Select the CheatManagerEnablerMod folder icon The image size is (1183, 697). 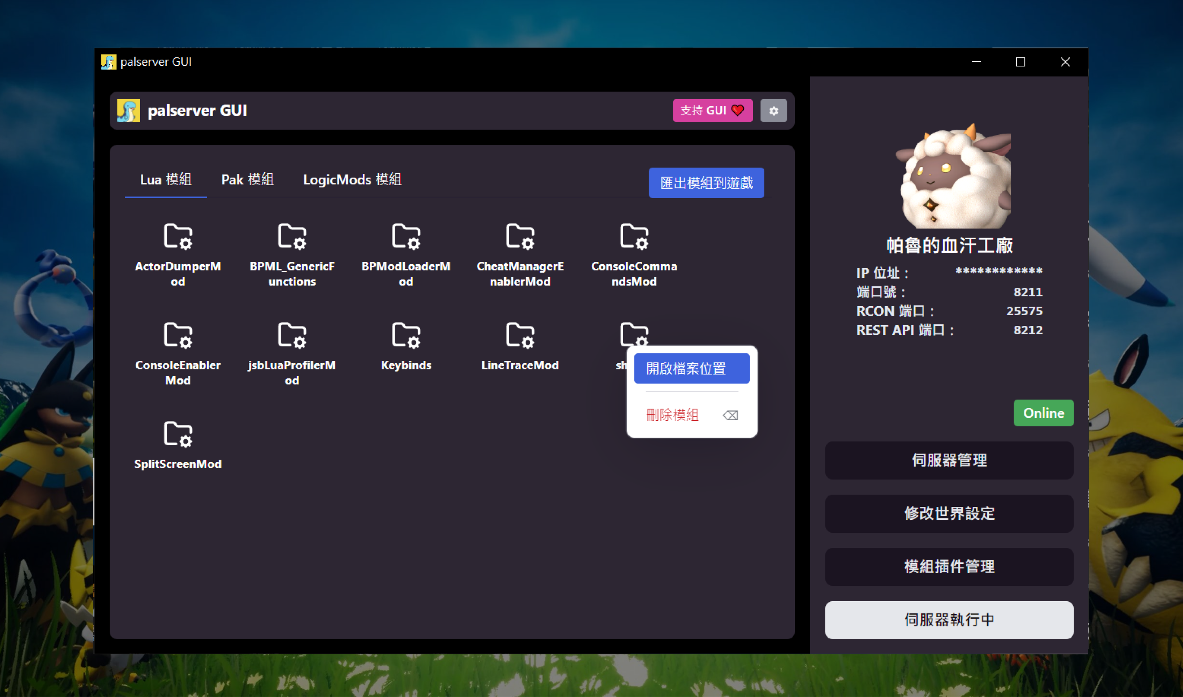[x=520, y=236]
